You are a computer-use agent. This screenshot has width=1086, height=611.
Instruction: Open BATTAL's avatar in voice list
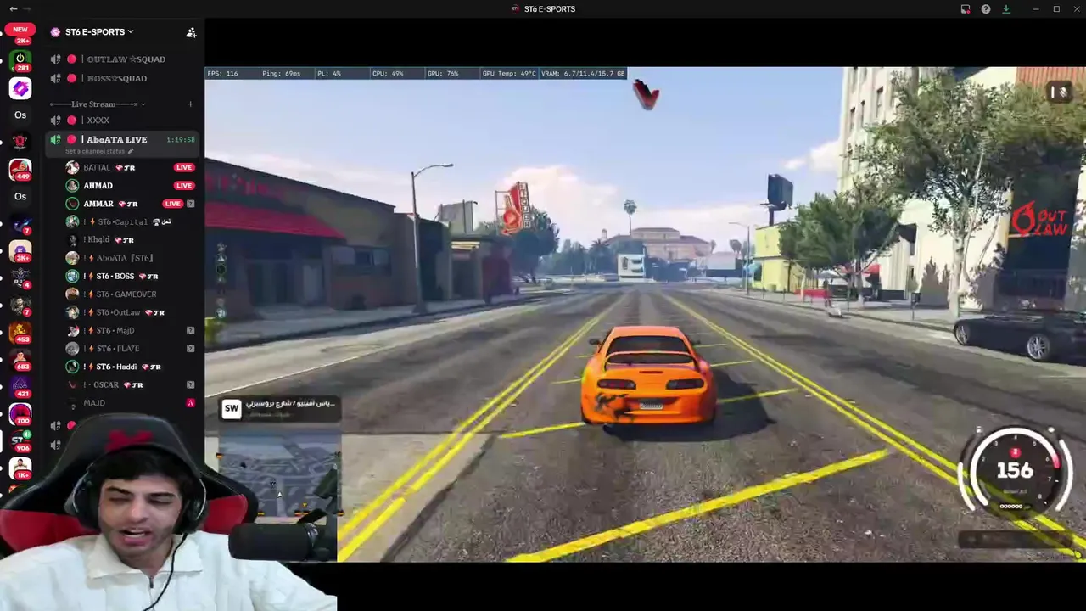pyautogui.click(x=72, y=167)
